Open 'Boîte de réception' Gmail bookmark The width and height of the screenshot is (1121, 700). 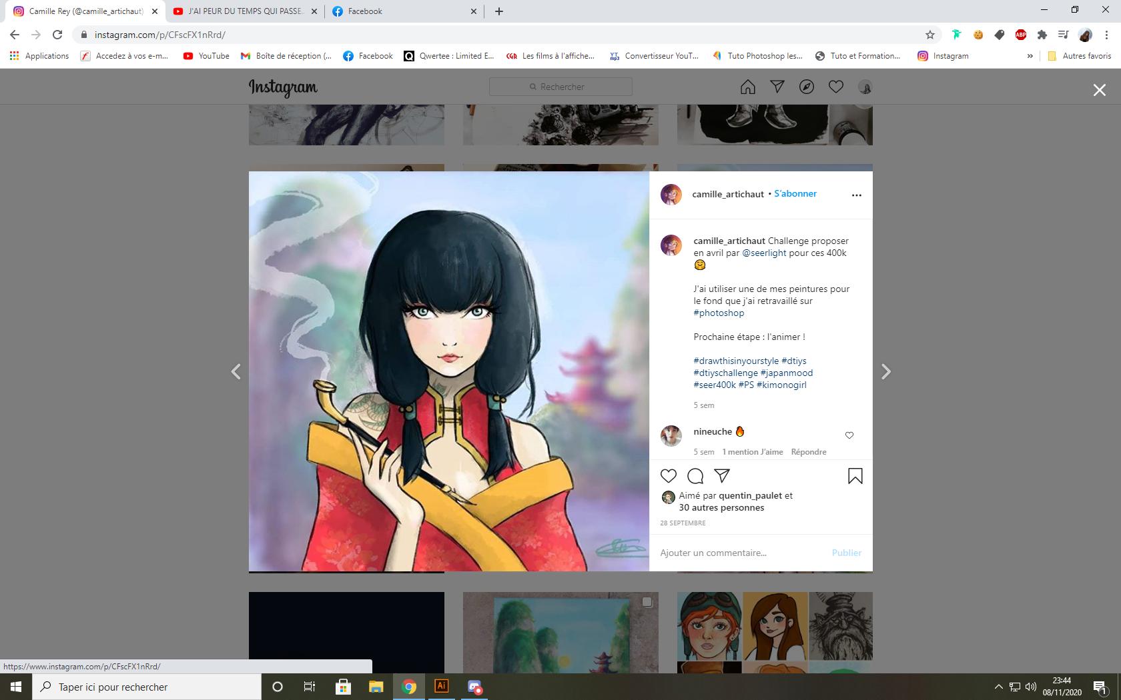point(286,56)
